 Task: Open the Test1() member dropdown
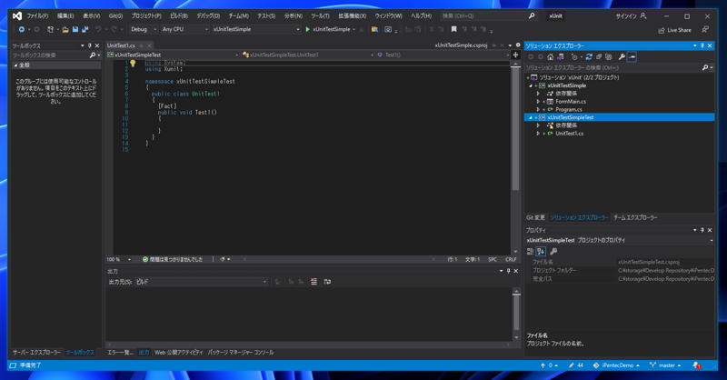443,55
